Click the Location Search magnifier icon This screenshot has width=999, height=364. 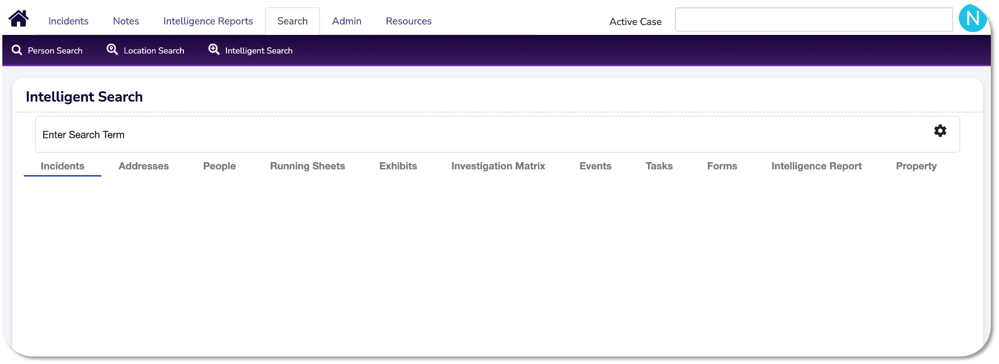(x=112, y=50)
